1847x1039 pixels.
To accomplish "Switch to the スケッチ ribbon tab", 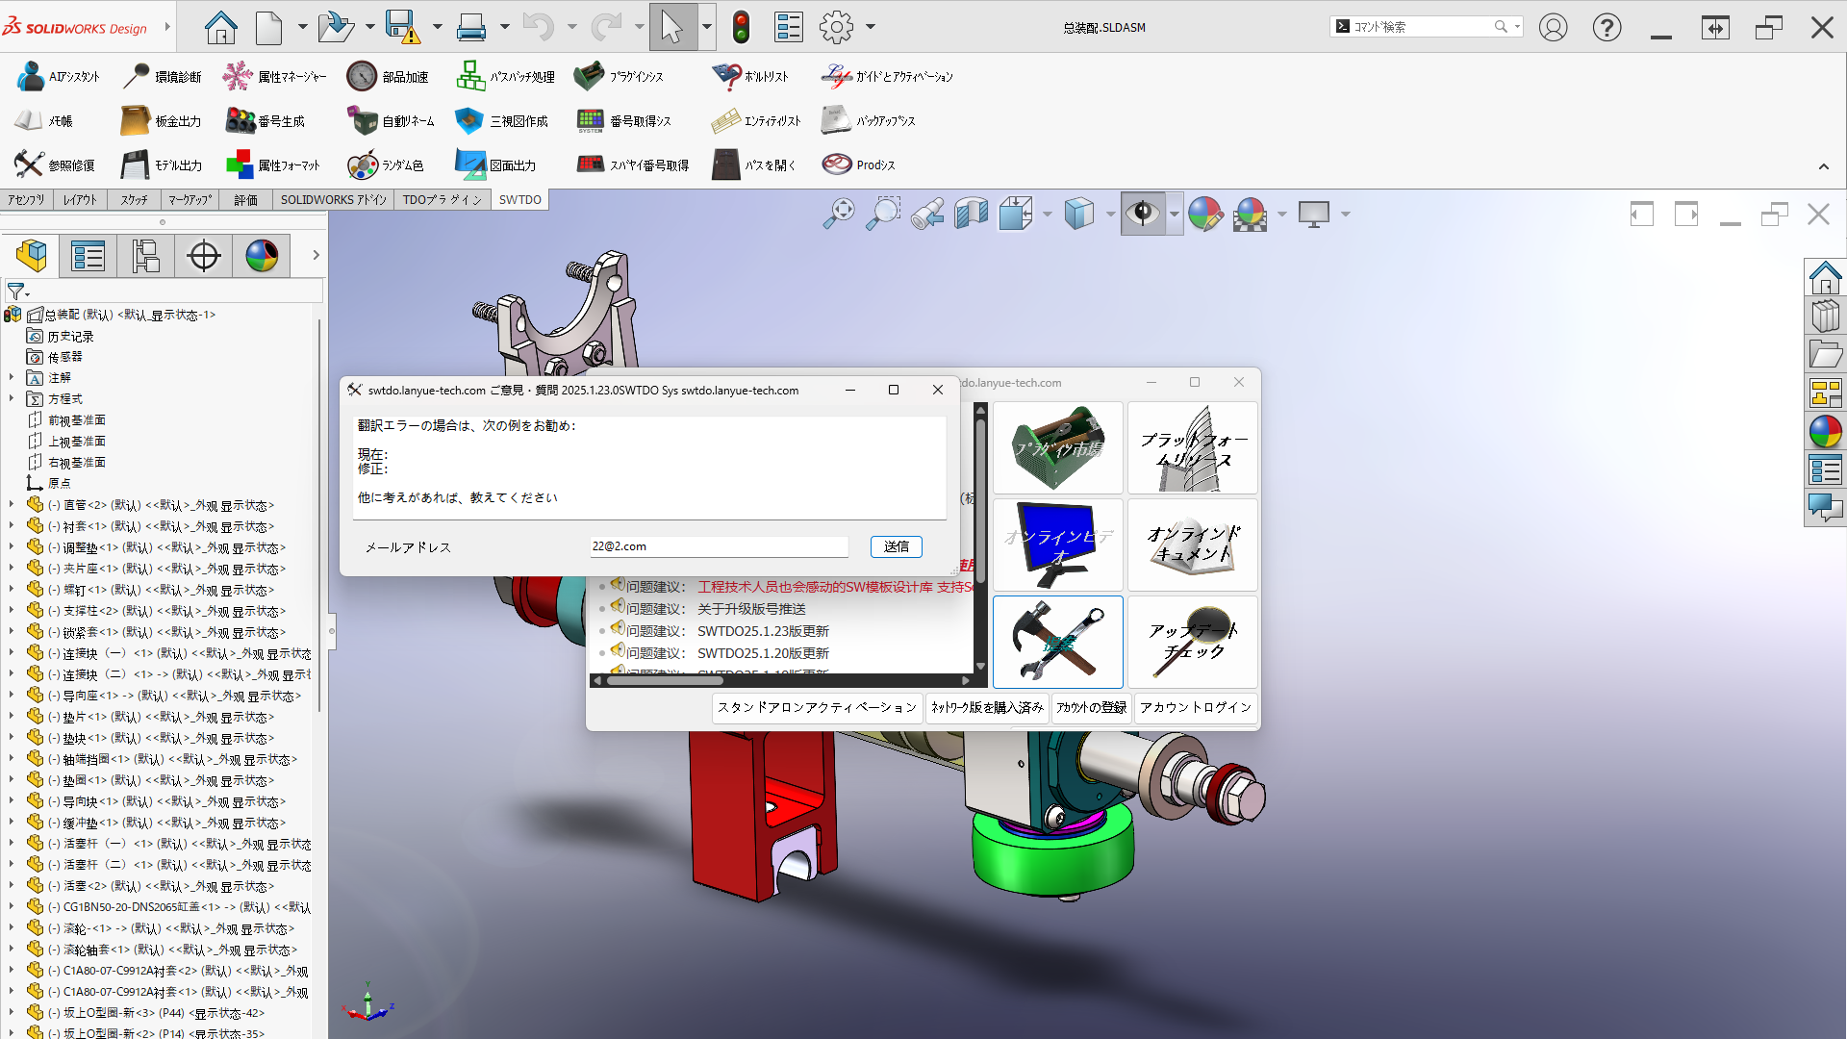I will [134, 200].
